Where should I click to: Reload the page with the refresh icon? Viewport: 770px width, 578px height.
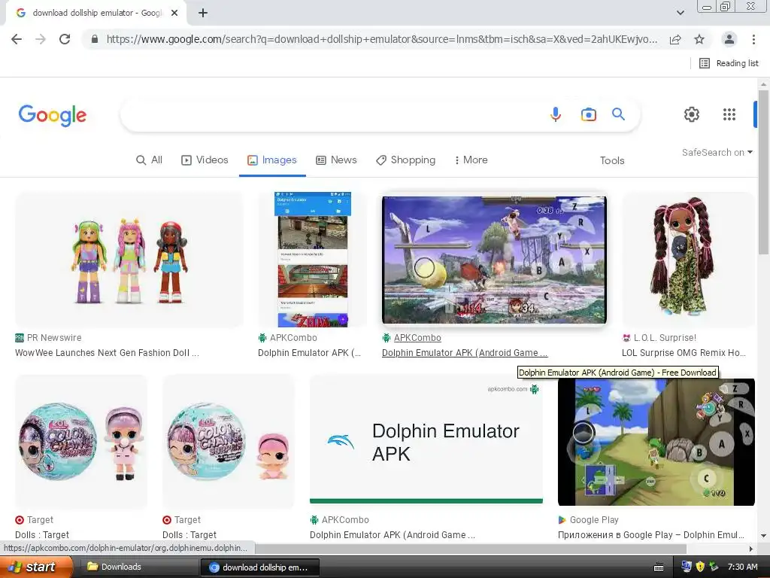65,39
